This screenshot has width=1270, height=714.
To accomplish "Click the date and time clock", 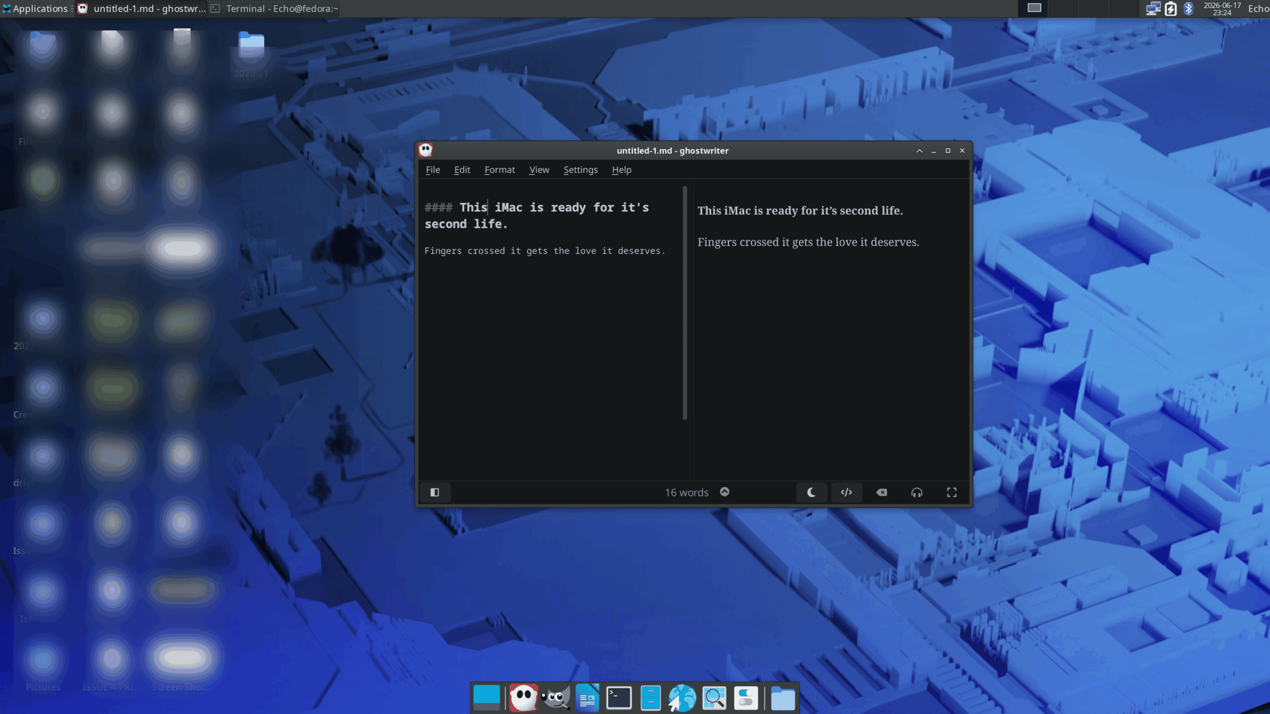I will [1222, 8].
